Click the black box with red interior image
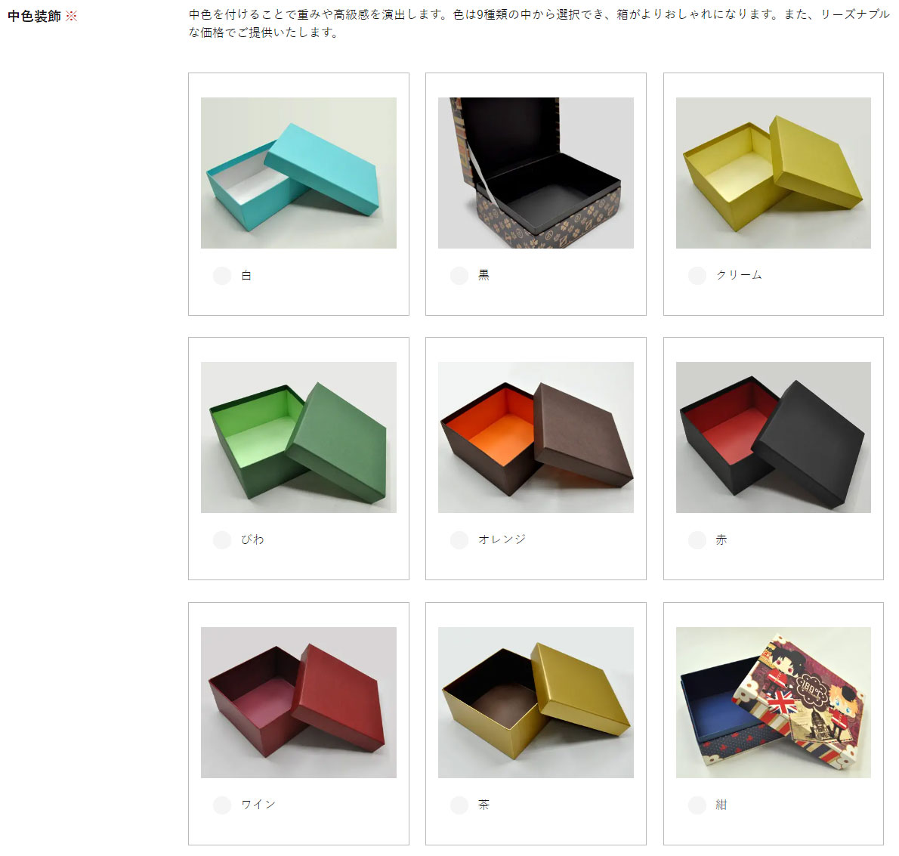 point(774,437)
